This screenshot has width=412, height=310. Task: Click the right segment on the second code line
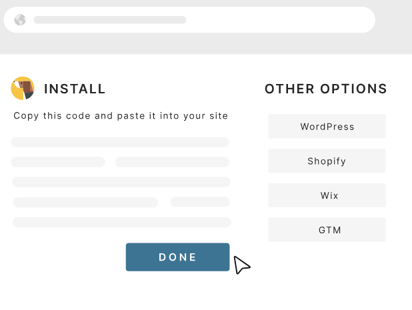pos(172,162)
